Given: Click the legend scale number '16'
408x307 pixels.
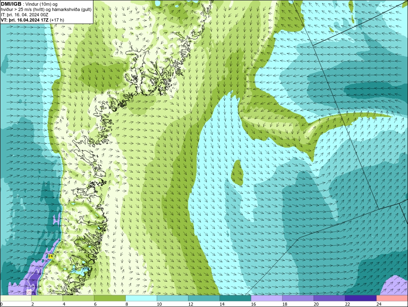Looking at the screenshot, I should pos(253,304).
